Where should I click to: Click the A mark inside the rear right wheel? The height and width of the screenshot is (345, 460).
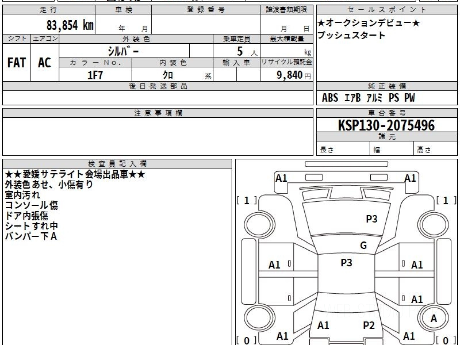(434, 319)
